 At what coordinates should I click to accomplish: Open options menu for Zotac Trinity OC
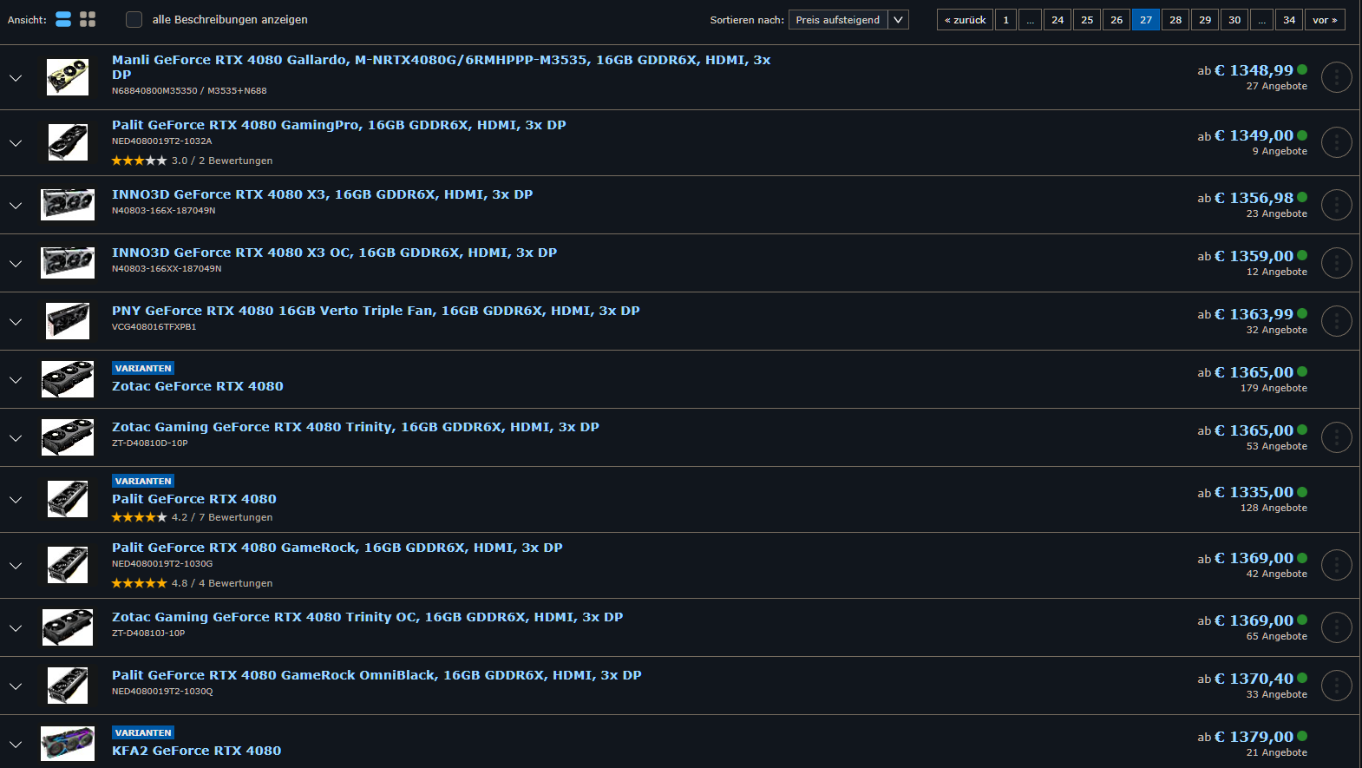[x=1336, y=627]
